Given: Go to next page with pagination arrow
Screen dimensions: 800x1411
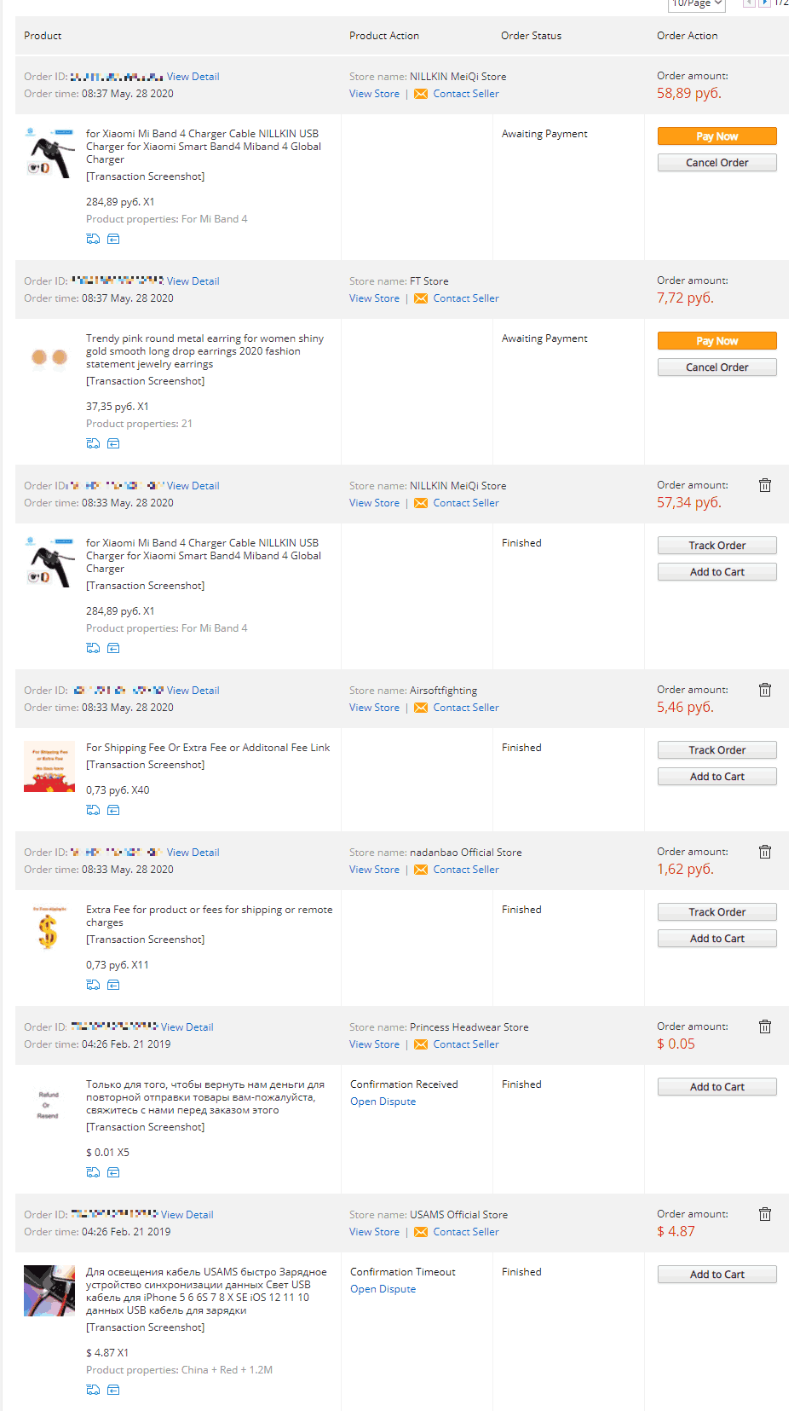Looking at the screenshot, I should (764, 3).
